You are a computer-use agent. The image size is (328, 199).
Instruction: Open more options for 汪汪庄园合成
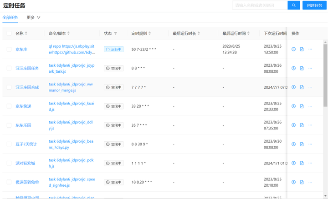310,87
